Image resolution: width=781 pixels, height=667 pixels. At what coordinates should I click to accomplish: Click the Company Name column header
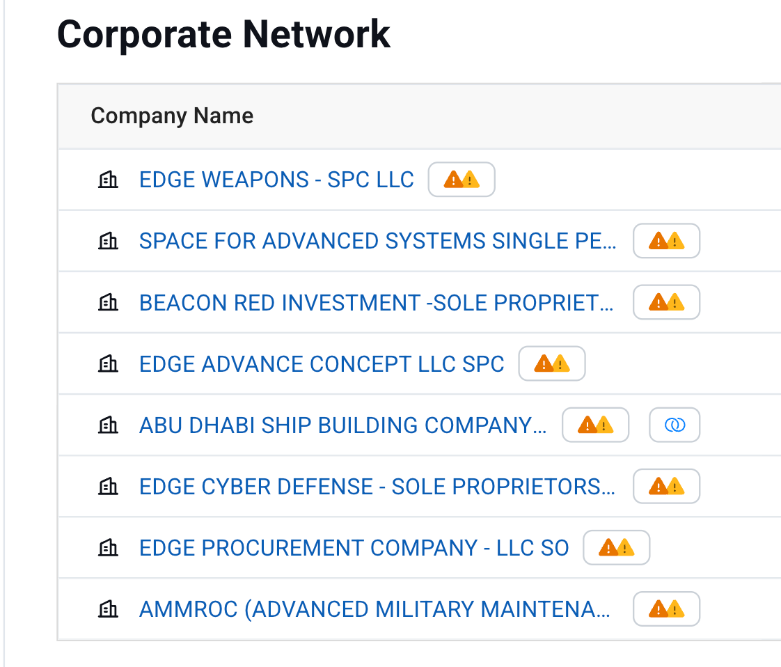click(172, 116)
